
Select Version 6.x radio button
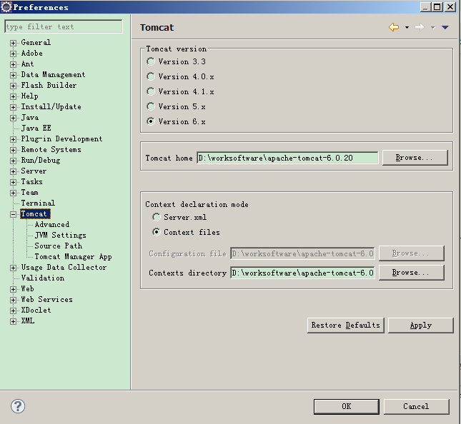151,121
